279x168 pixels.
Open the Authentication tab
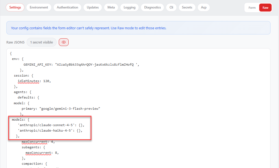point(68,7)
